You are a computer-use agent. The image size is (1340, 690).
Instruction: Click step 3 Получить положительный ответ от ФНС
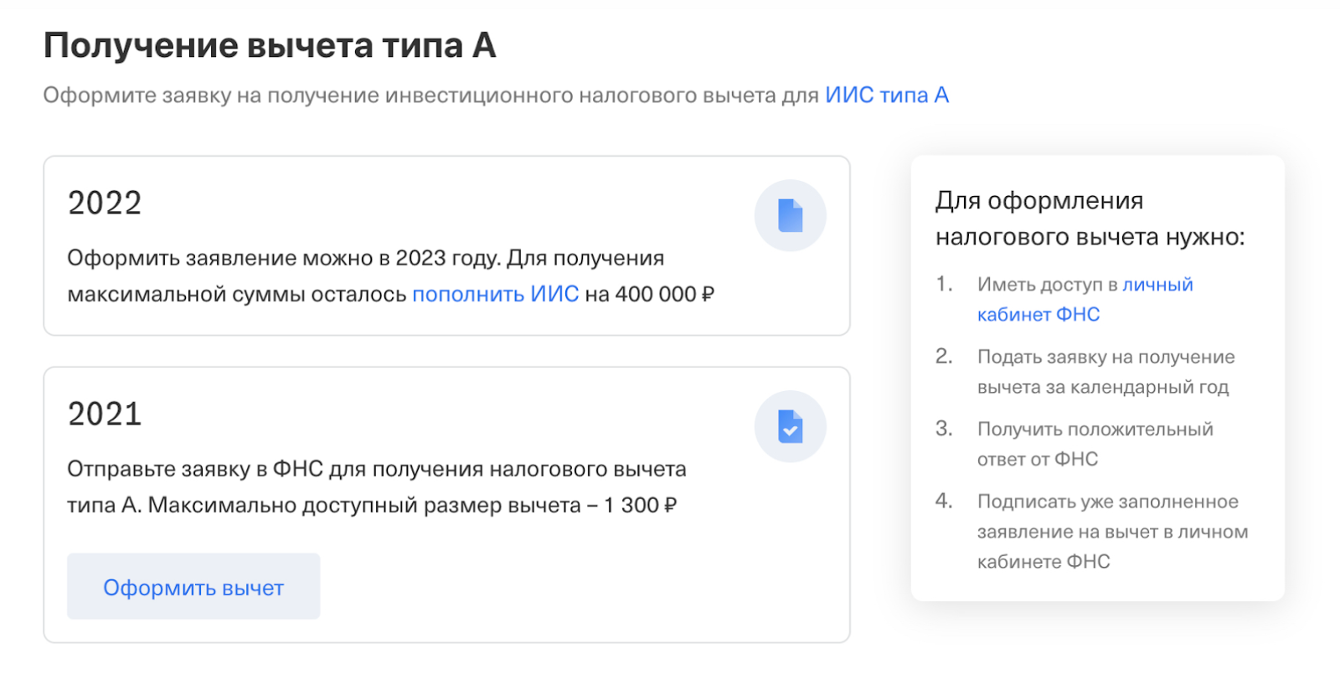1095,444
